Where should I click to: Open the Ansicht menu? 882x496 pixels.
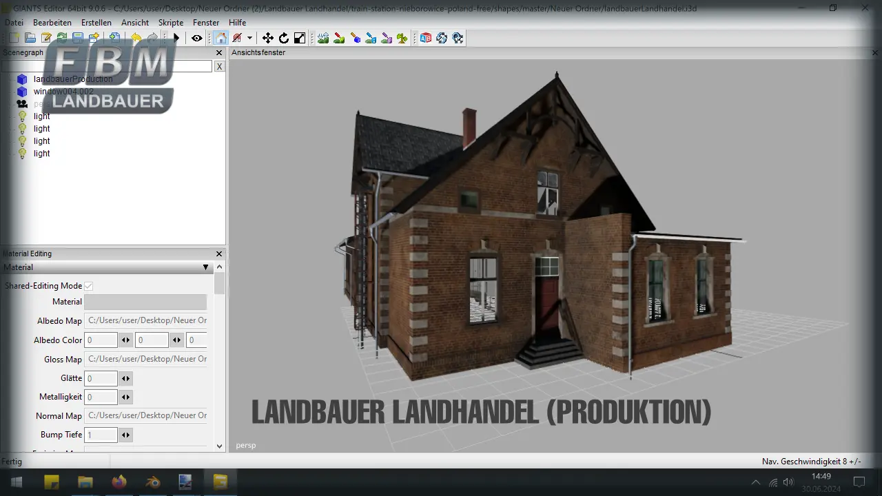(x=135, y=23)
